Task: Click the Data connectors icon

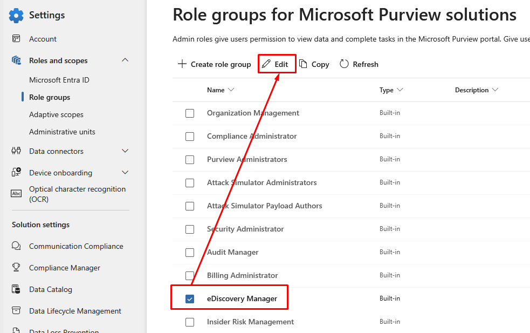Action: click(16, 151)
